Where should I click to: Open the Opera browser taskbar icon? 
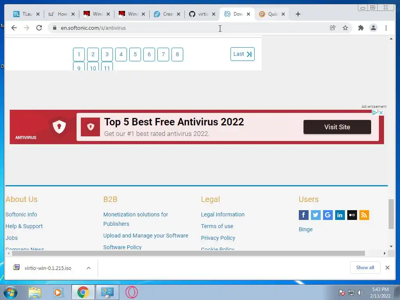coord(132,292)
